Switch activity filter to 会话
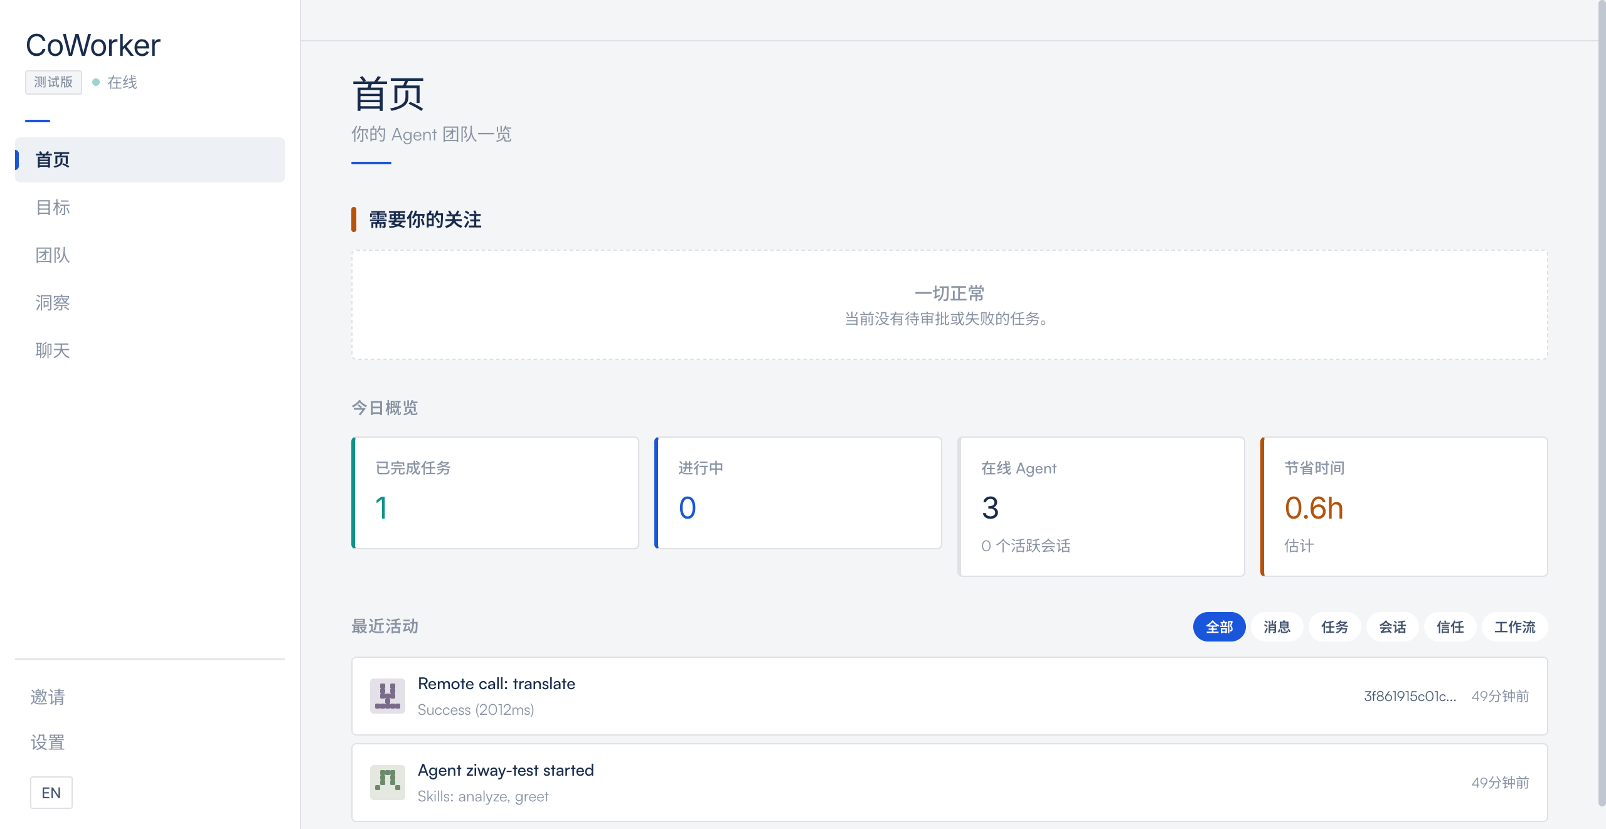 pos(1392,627)
